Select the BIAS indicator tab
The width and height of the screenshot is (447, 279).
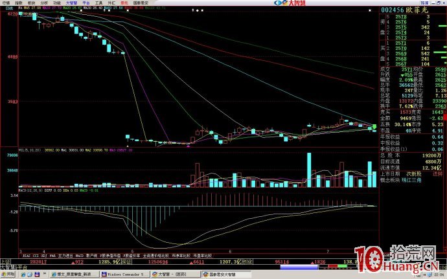click(27, 256)
